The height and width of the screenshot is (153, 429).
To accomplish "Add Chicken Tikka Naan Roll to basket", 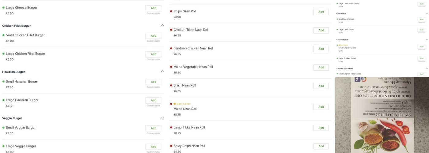I will (x=321, y=30).
